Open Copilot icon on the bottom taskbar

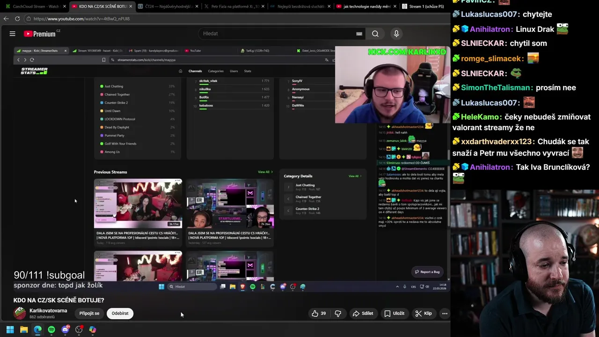pyautogui.click(x=93, y=330)
